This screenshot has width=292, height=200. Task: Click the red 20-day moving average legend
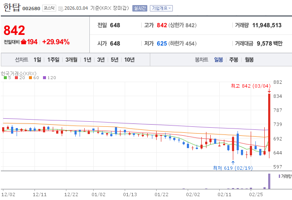(20, 77)
